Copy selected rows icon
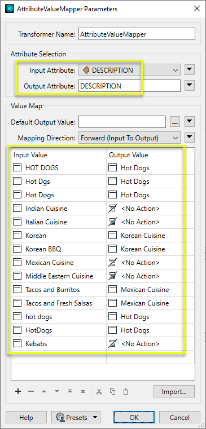Screen dimensions: 206x429 (112, 392)
